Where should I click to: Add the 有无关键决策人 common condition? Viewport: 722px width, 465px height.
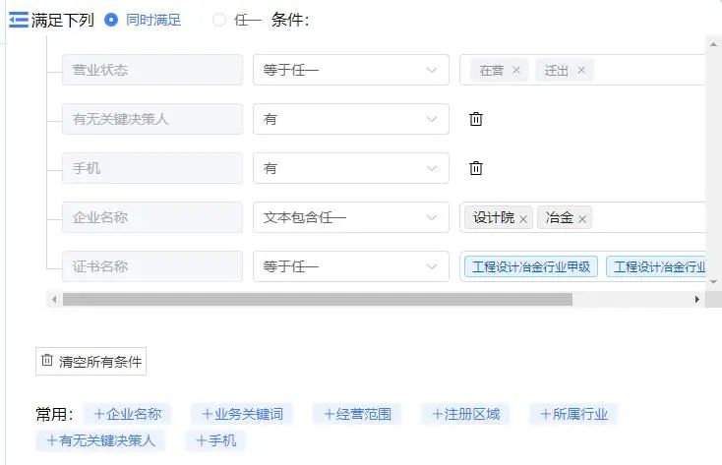click(100, 440)
